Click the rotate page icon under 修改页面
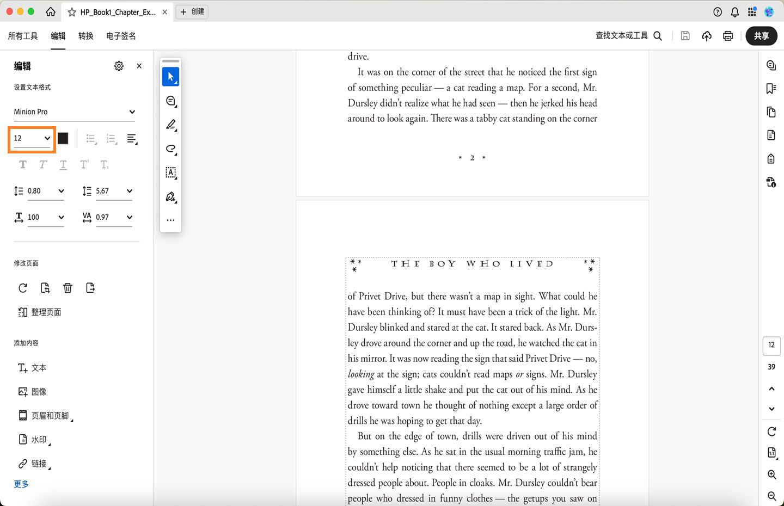Viewport: 784px width, 506px height. (22, 288)
